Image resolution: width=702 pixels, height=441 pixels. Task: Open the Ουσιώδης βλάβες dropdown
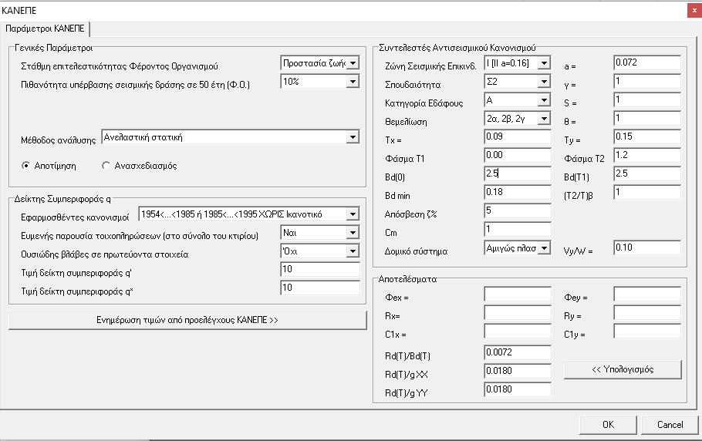tap(320, 251)
